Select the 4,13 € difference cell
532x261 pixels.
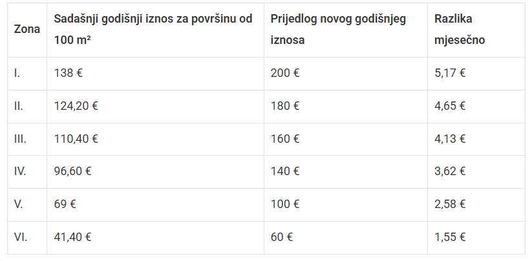[x=451, y=138]
